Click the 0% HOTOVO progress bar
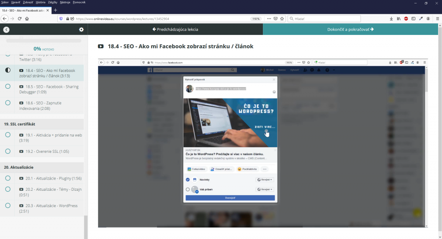The height and width of the screenshot is (239, 442). point(44,41)
